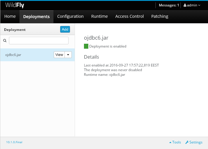
Task: Click the 'Last enabled at' timestamp line
Action: pyautogui.click(x=121, y=65)
